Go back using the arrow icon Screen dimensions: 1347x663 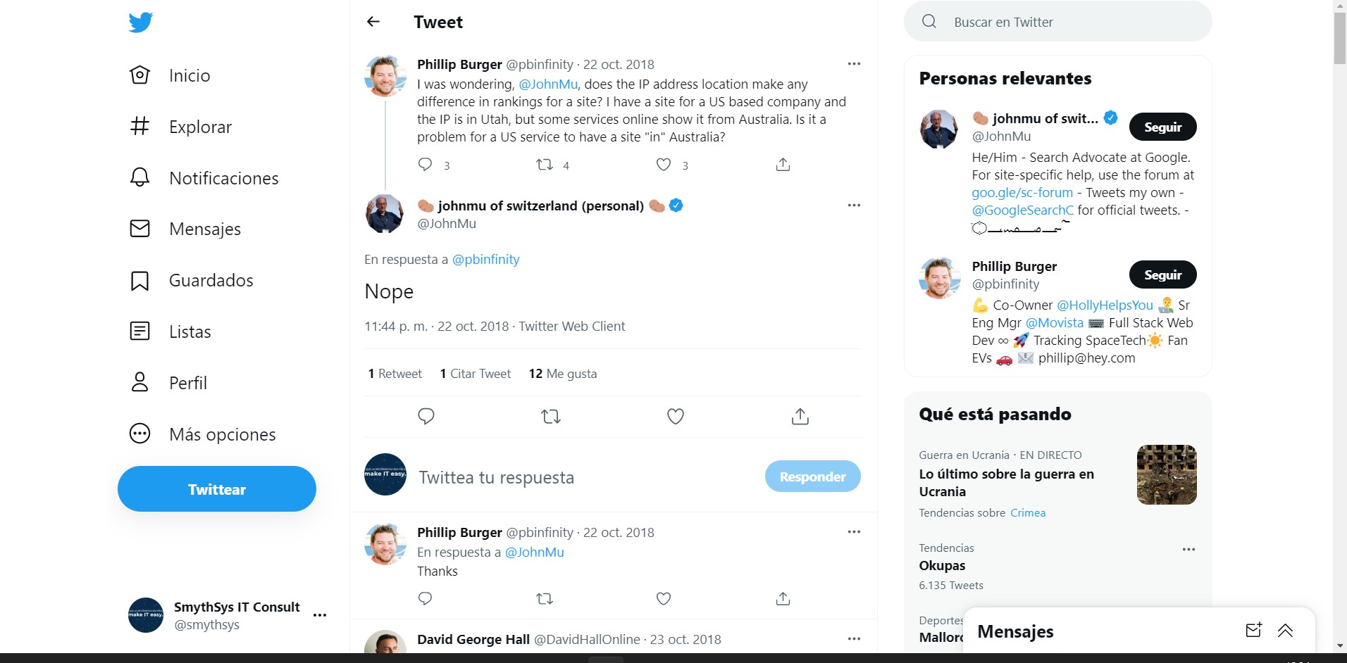(x=373, y=22)
